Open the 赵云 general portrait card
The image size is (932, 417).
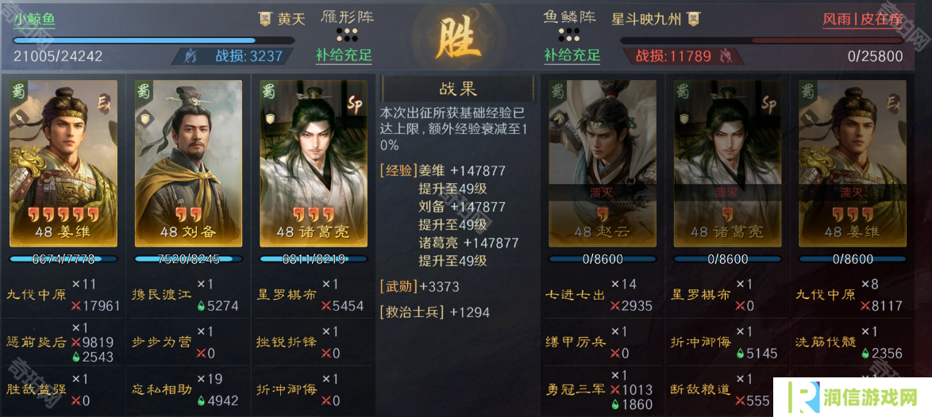(x=603, y=163)
